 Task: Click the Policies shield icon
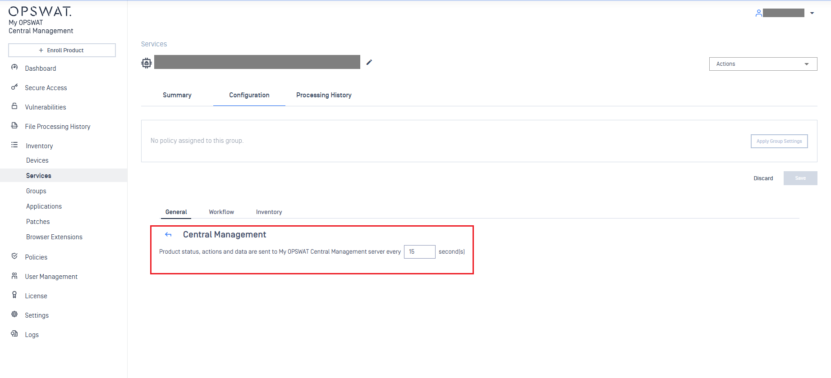tap(14, 256)
